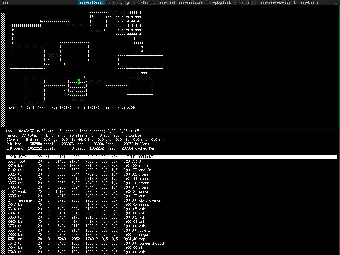
Task: Click the xterm row with PID 6746
Action: click(171, 179)
